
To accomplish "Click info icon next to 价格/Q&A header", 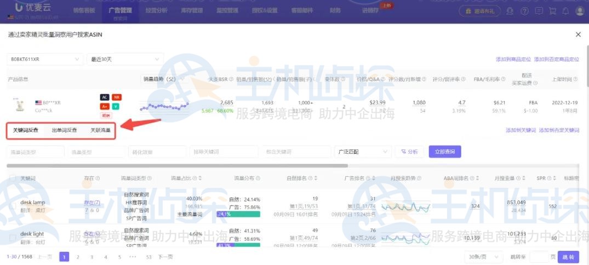I will pos(382,79).
